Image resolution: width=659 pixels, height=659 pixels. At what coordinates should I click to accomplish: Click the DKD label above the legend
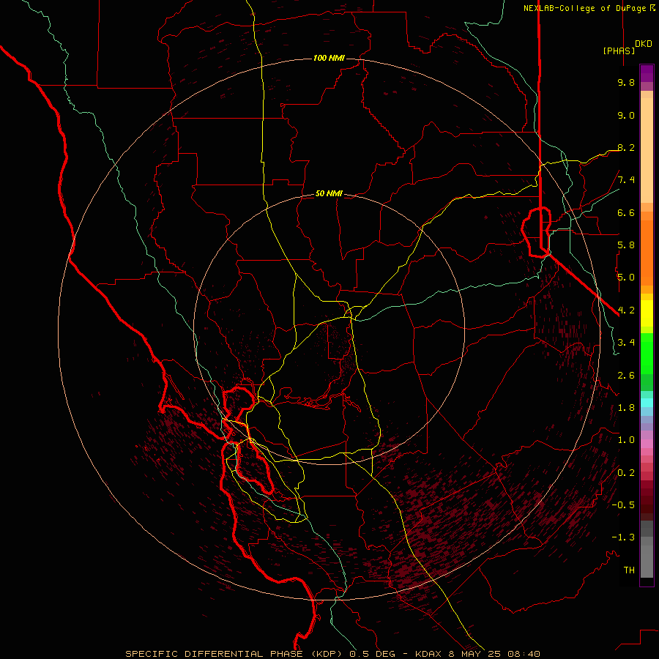click(x=644, y=44)
